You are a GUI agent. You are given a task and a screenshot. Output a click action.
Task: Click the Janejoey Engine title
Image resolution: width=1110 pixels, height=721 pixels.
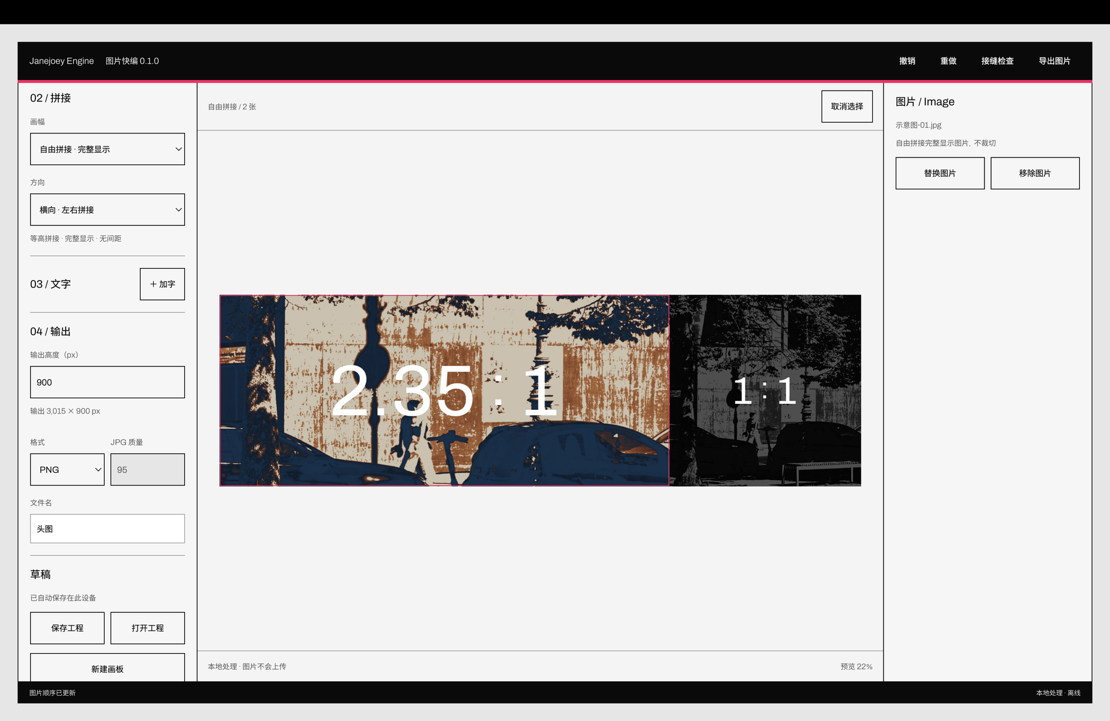point(62,61)
